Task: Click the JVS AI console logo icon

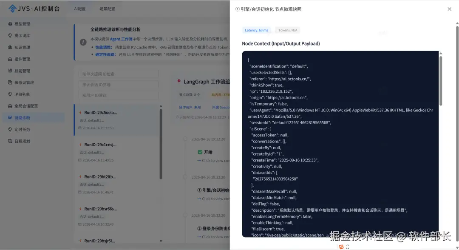Action: point(12,9)
